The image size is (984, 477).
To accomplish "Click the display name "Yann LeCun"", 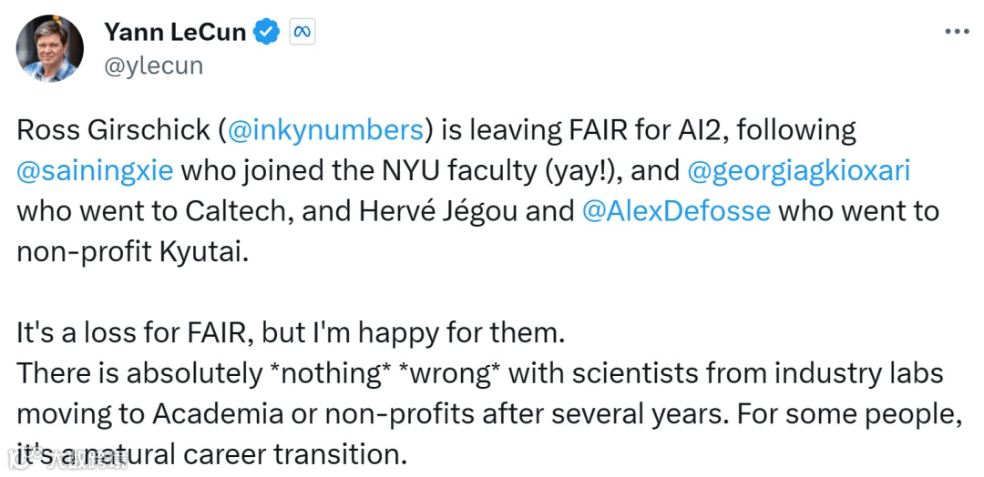I will tap(175, 33).
